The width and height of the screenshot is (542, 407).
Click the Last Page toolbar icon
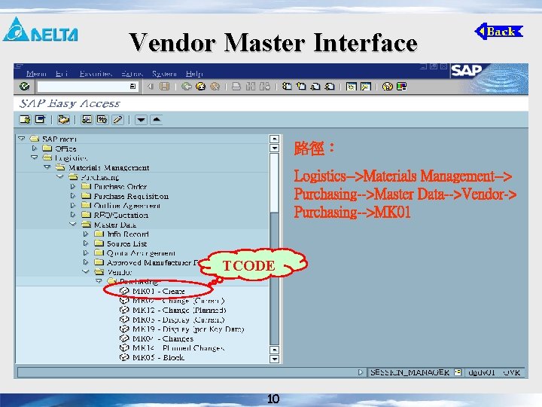pos(330,86)
